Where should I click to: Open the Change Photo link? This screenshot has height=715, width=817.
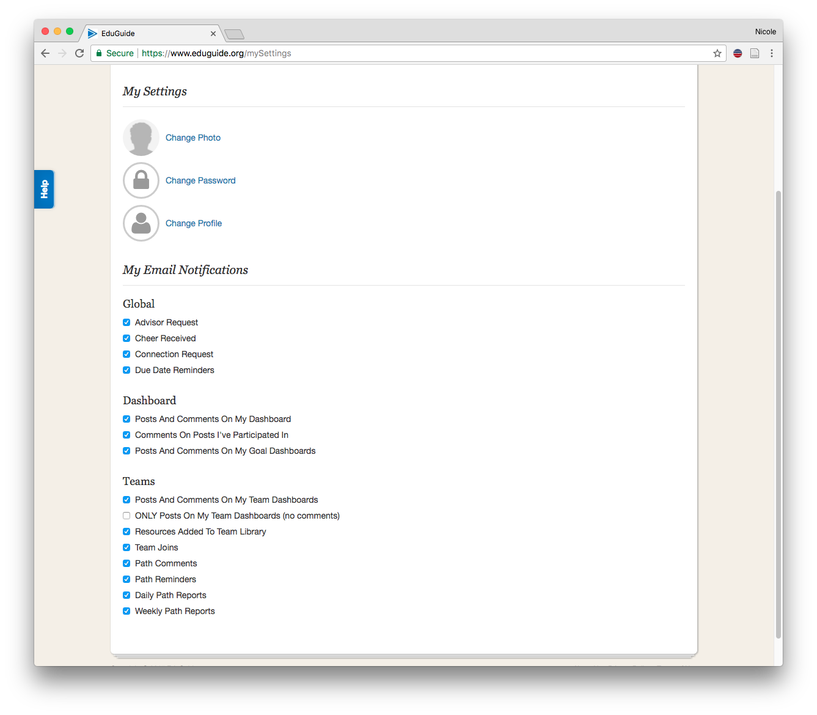pos(193,138)
